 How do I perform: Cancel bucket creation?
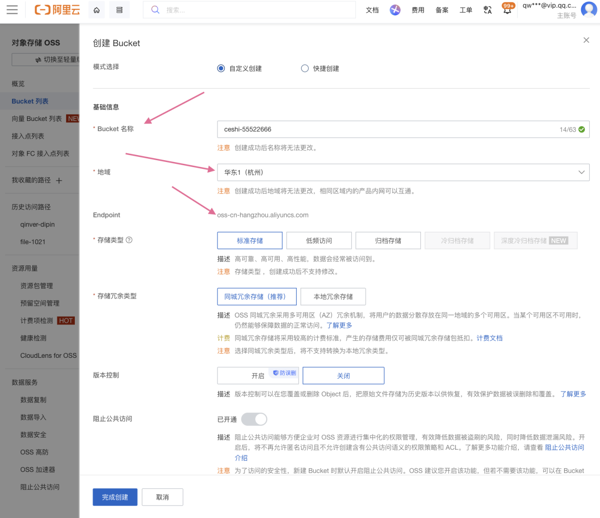[x=162, y=497]
